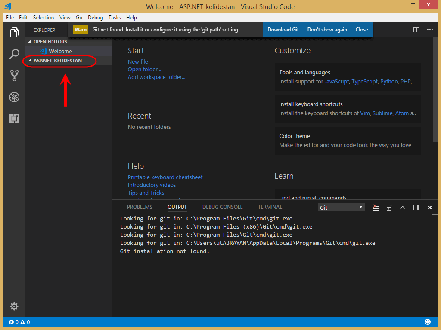Click the feedback smiley in status bar
Image resolution: width=441 pixels, height=330 pixels.
click(428, 321)
